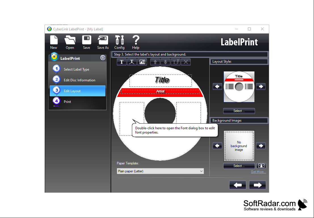Open the Config settings

point(119,42)
